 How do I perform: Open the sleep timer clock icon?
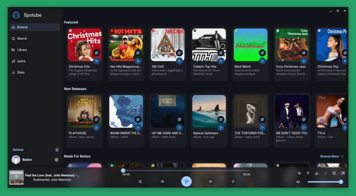click(x=334, y=173)
